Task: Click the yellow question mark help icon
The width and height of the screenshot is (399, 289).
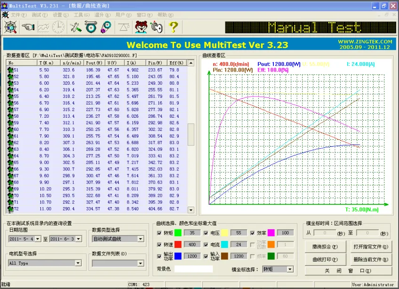Action: coord(174,27)
